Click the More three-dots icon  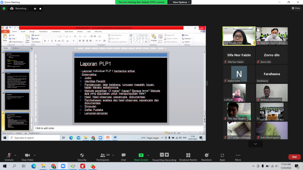pyautogui.click(x=238, y=155)
